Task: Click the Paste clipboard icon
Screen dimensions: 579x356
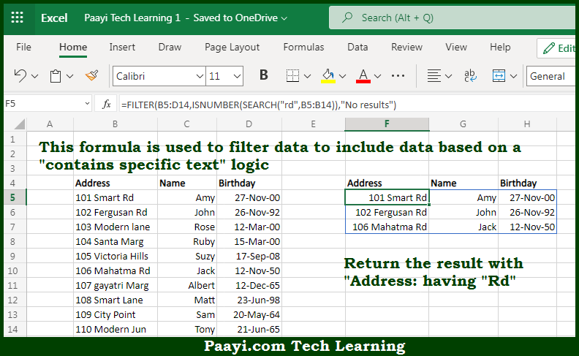Action: coord(56,76)
